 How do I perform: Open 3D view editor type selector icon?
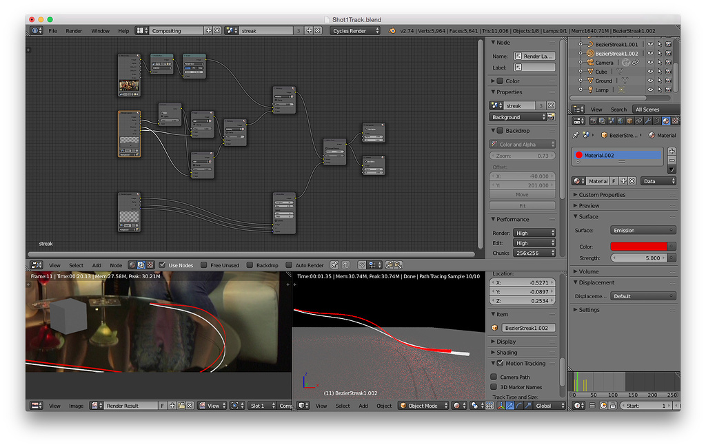[x=303, y=406]
